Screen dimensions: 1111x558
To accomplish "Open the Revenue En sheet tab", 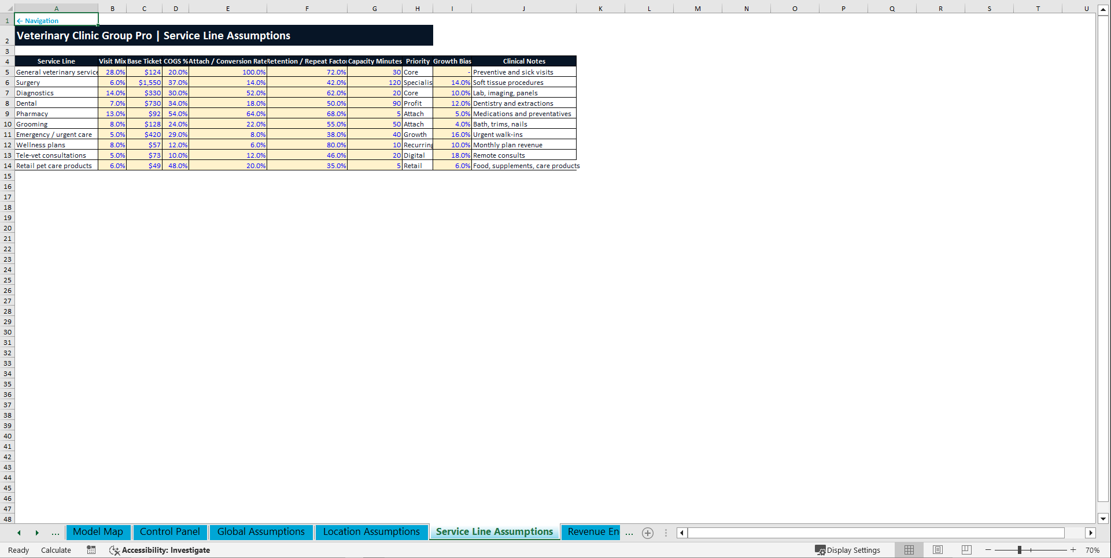I will tap(592, 532).
